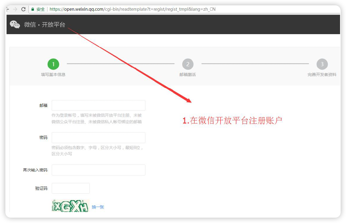Screen dimensions: 346x223
Task: Click the step 3 circle indicator
Action: tap(322, 64)
